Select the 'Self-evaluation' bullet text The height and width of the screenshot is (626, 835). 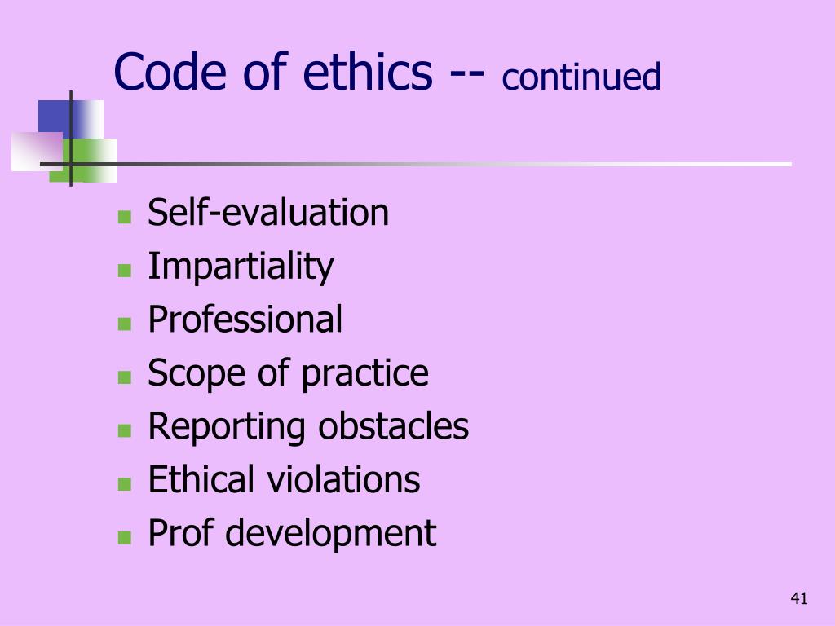point(268,213)
